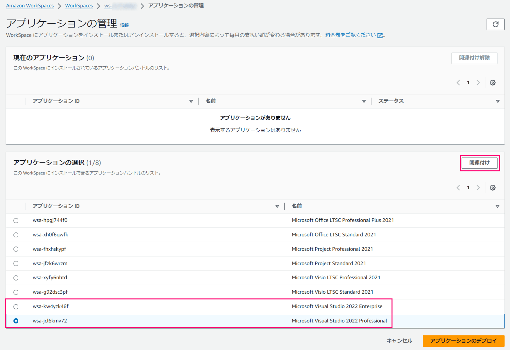Select radio for wsa-hpgj744f0

(x=16, y=221)
